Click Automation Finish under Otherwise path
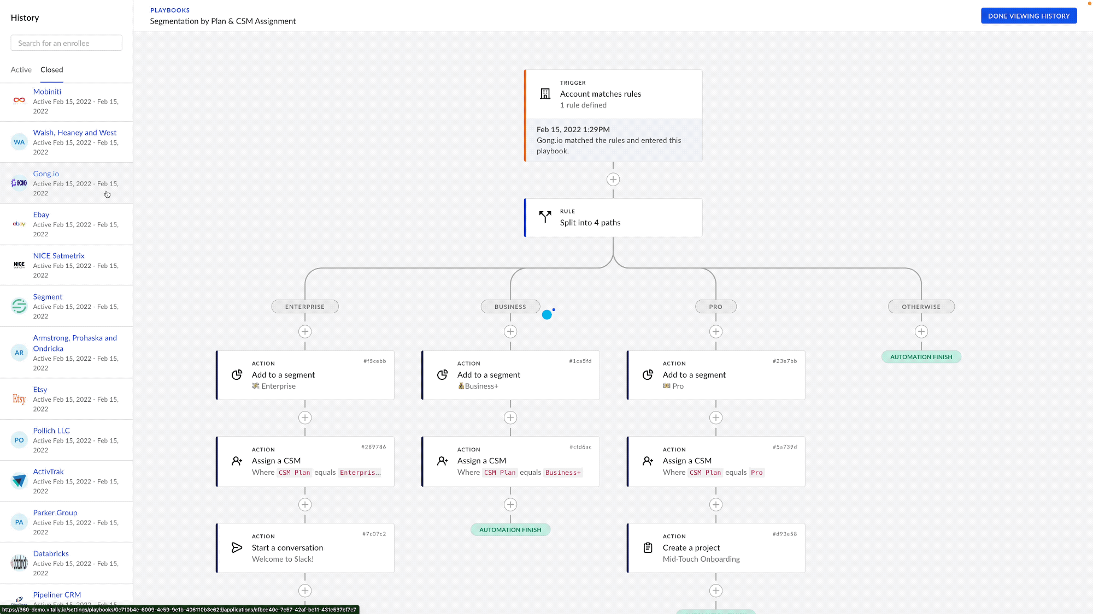Screen dimensions: 1093x614 pyautogui.click(x=921, y=357)
